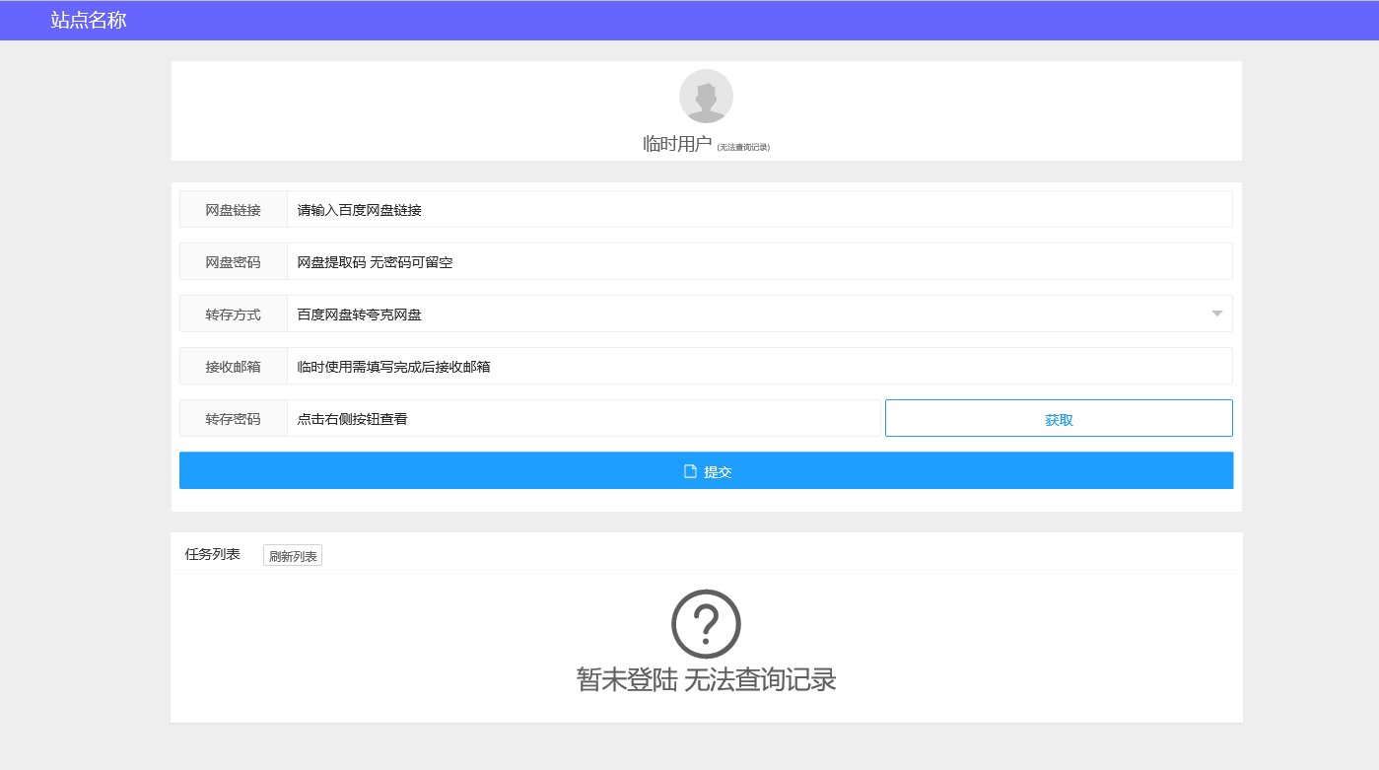Select the 百度网盘转夸克网盘 combo box
Image resolution: width=1379 pixels, height=770 pixels.
coord(759,314)
